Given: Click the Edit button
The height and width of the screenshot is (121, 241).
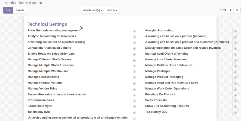Looking at the screenshot, I should (x=8, y=10).
